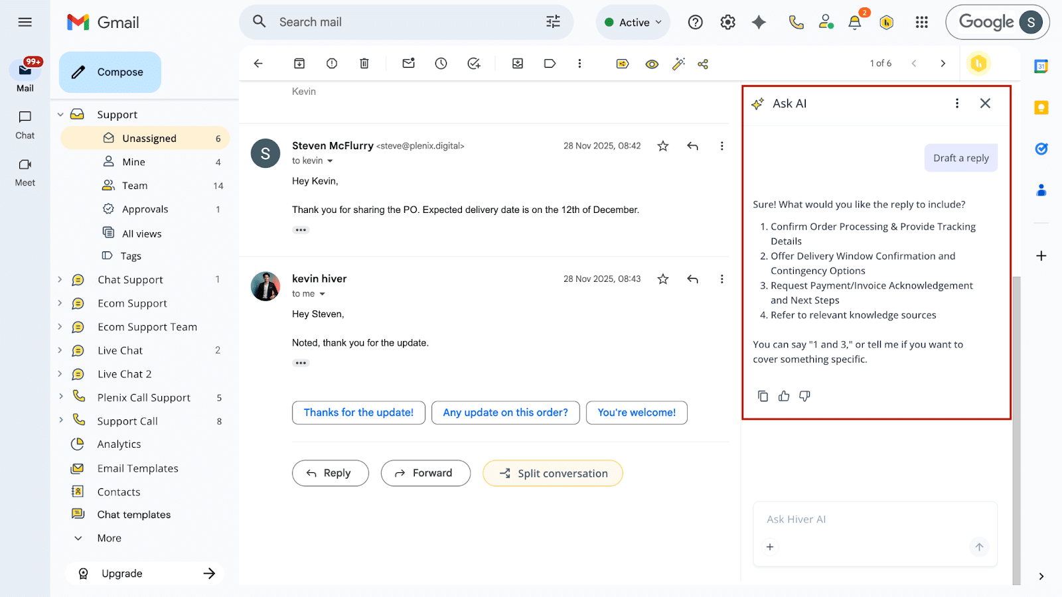Screen dimensions: 1062x597
Task: Star kevin hiver's message
Action: (662, 279)
